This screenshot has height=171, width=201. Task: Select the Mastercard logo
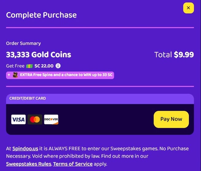(35, 119)
